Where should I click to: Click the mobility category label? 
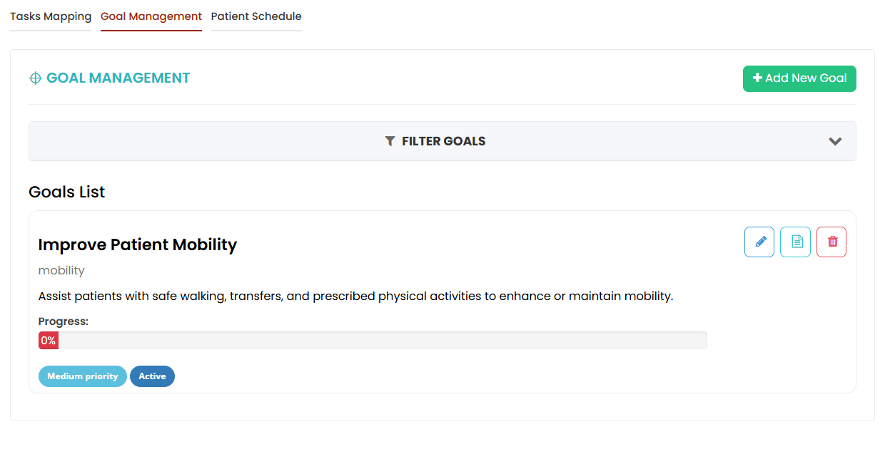pos(61,271)
